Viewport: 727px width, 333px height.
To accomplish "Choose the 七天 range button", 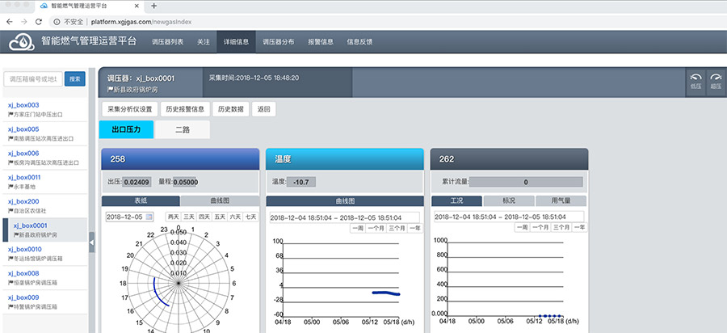I will (x=251, y=217).
